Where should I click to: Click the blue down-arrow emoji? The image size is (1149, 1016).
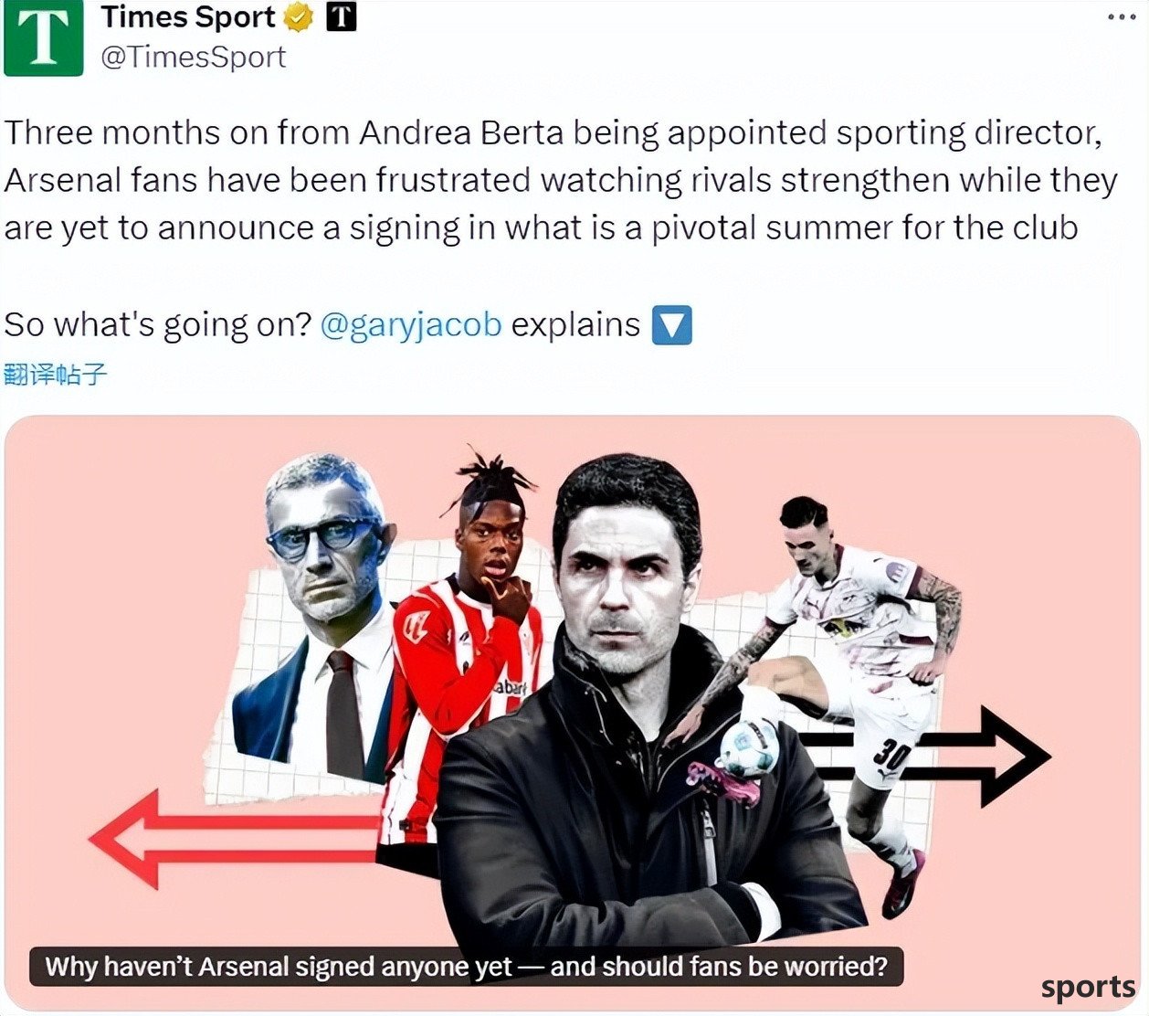(x=671, y=325)
